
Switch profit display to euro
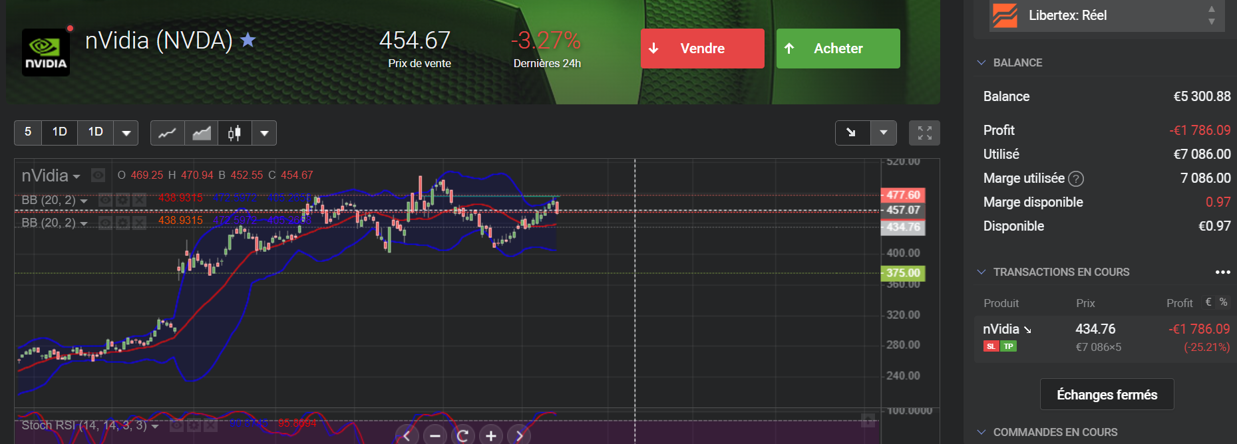tap(1208, 302)
